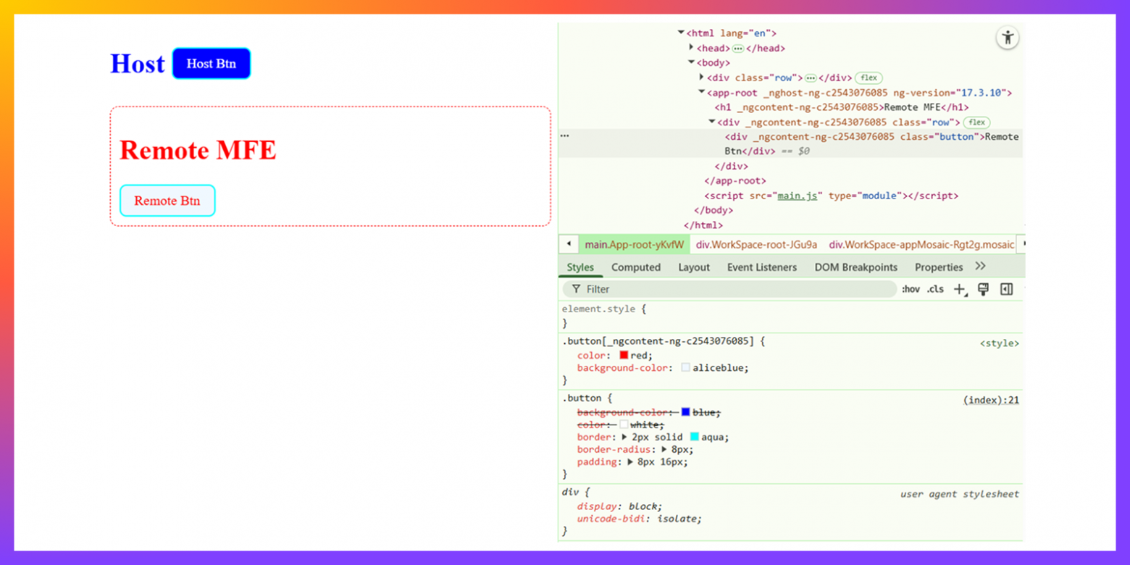Expand the border shorthand property
The height and width of the screenshot is (565, 1130).
point(624,438)
